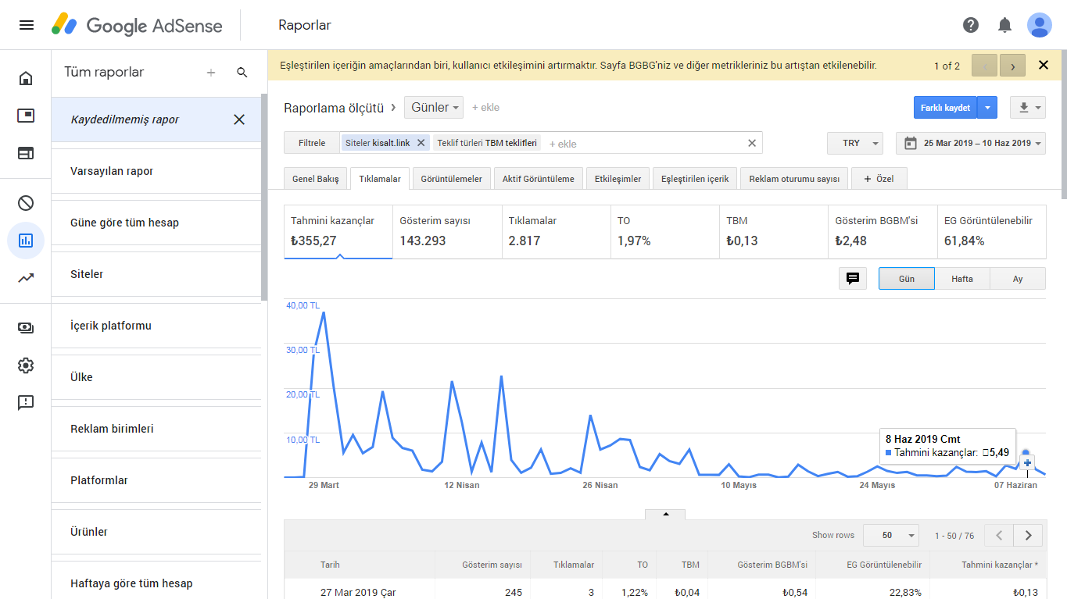Screen dimensions: 1067x599
Task: Open the Reports icon in sidebar
Action: coord(26,241)
